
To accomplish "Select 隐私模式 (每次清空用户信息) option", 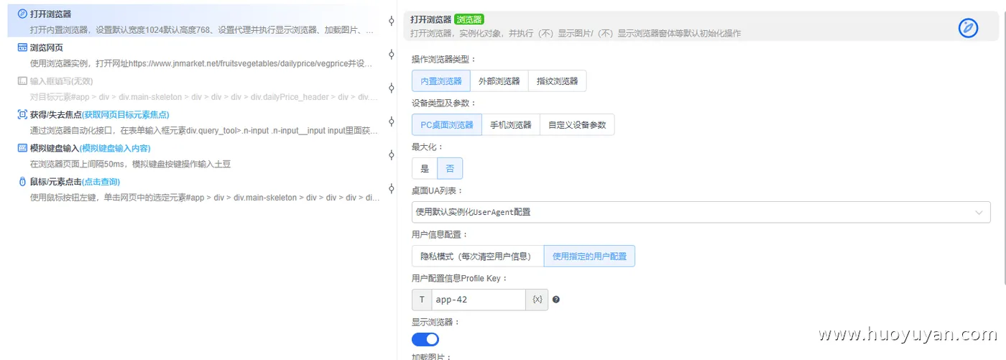I will point(478,256).
